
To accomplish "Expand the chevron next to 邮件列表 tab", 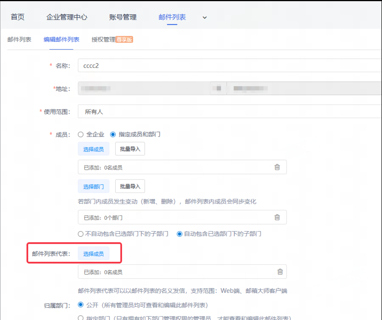I will point(205,17).
